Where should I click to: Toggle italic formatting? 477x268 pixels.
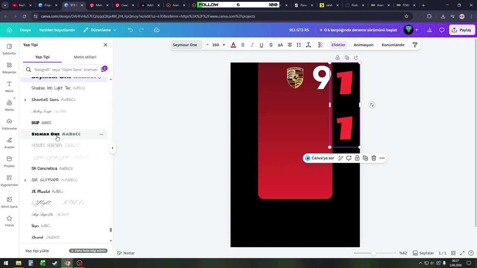click(x=252, y=45)
